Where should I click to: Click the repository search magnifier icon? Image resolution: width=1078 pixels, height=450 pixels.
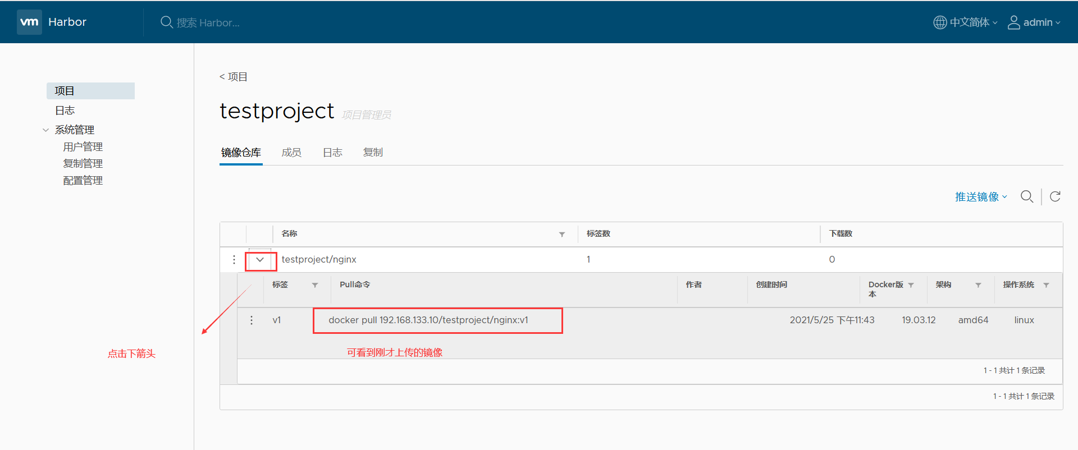point(1027,196)
